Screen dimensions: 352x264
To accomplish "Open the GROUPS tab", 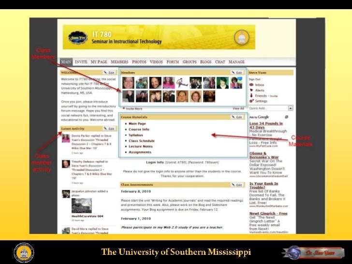I will pos(190,62).
